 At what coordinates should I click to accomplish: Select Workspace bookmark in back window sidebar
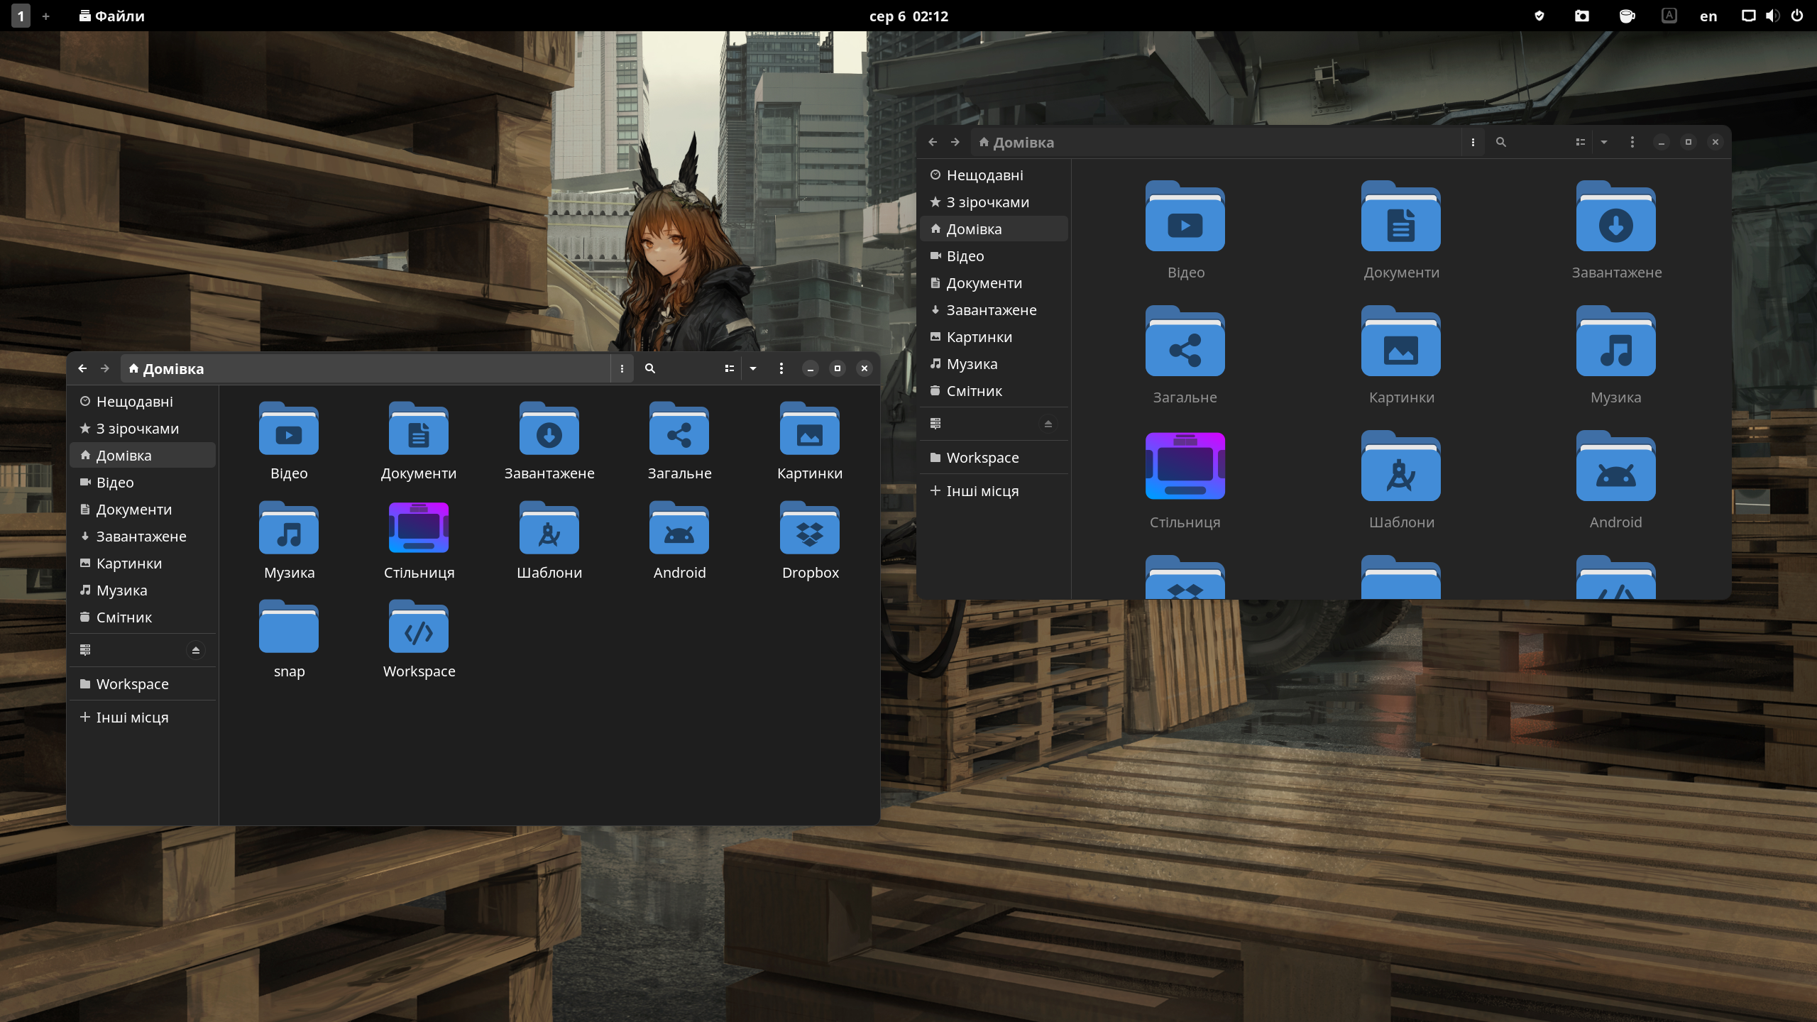994,458
